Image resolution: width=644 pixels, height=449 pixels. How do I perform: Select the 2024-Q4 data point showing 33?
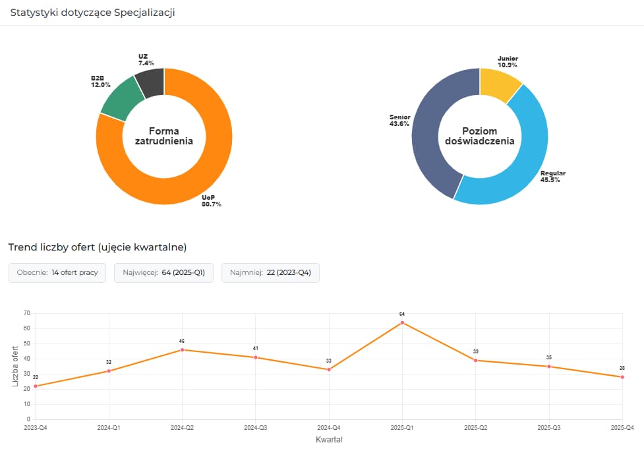[328, 369]
